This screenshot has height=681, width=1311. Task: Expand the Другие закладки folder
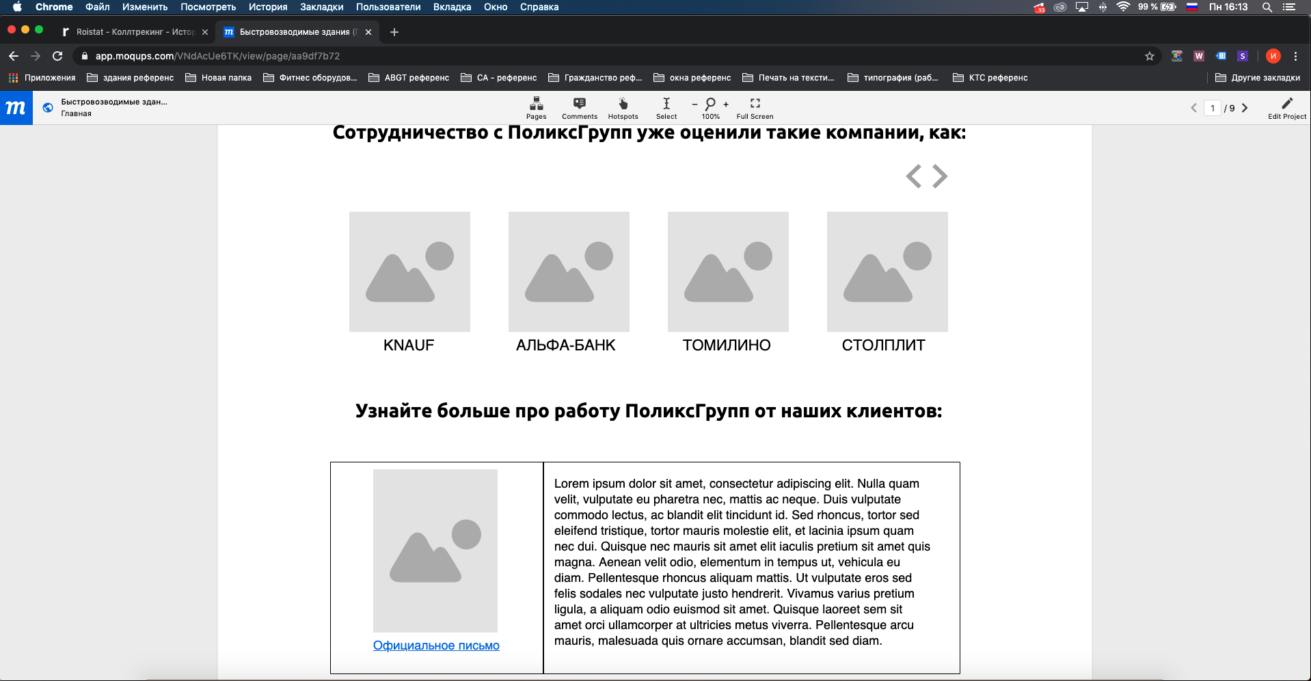coord(1258,78)
